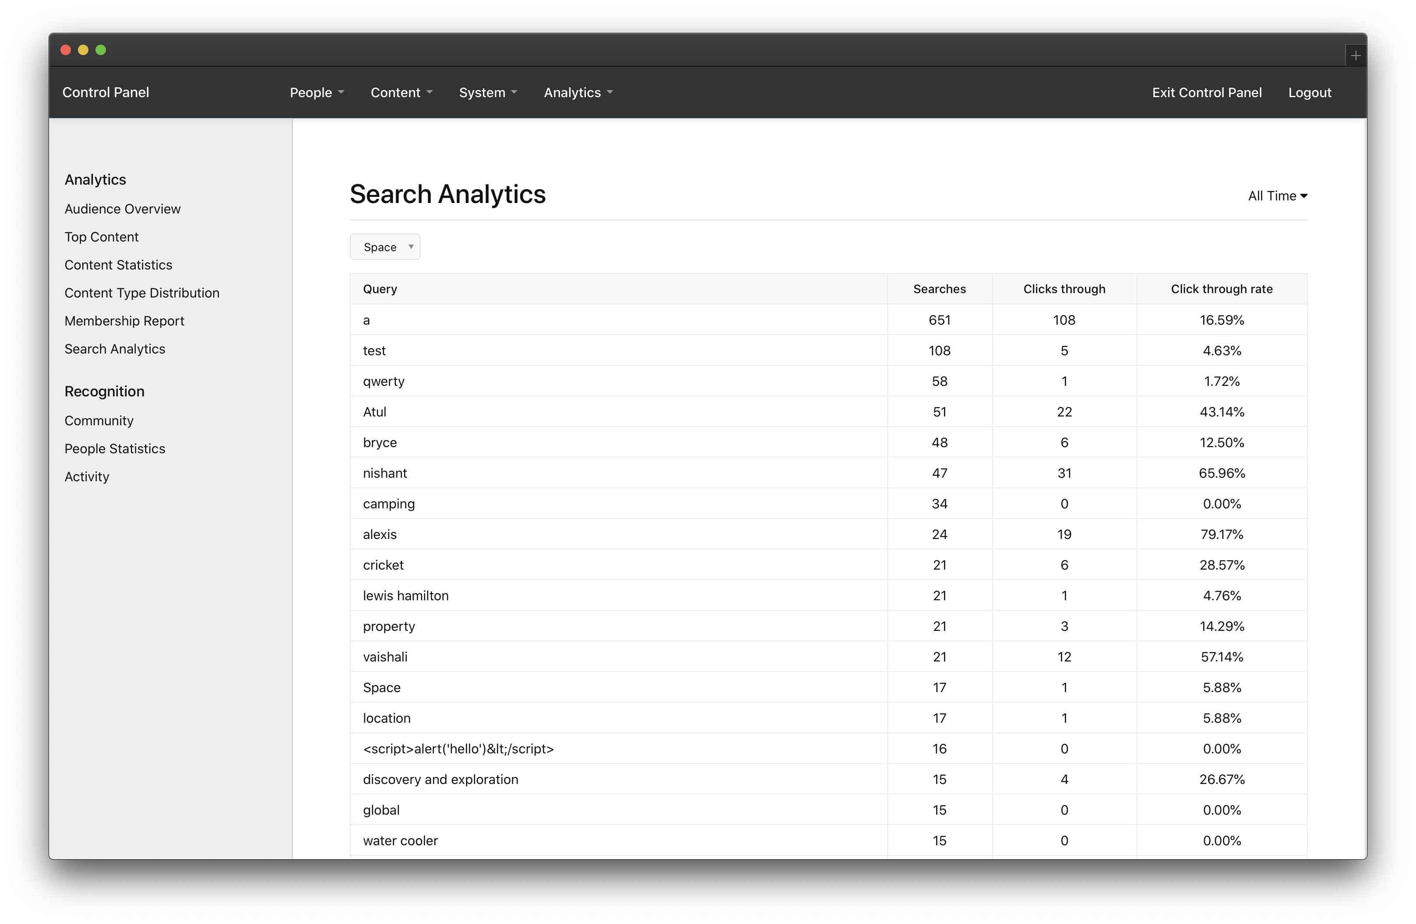Screen dimensions: 1416x924
Task: Click the Query column header
Action: pos(619,289)
